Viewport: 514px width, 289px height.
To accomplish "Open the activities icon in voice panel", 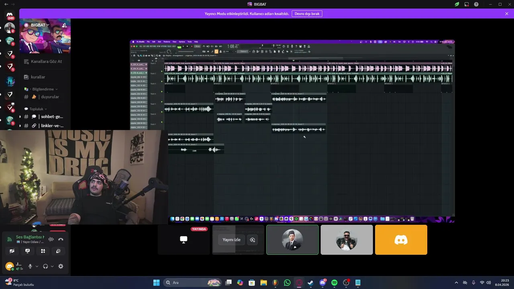I will point(43,251).
